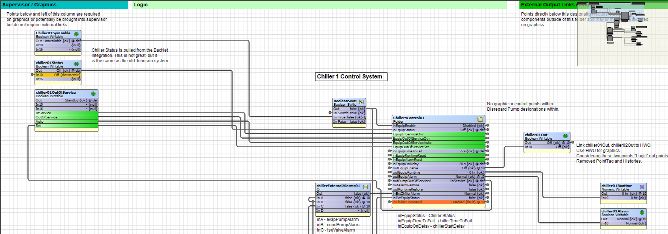Select the In Switch slot on BooleanSwitch

pos(349,113)
